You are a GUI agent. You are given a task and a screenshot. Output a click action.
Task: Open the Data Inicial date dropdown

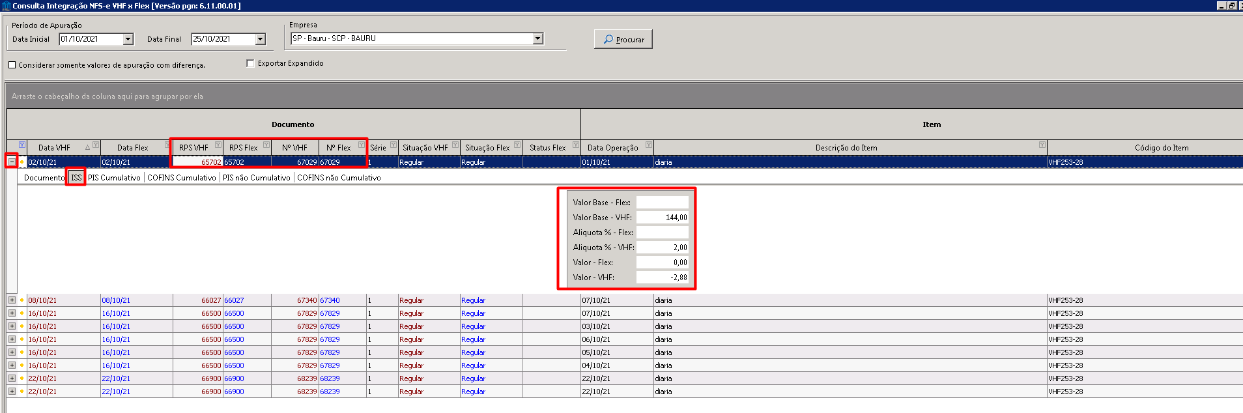128,39
